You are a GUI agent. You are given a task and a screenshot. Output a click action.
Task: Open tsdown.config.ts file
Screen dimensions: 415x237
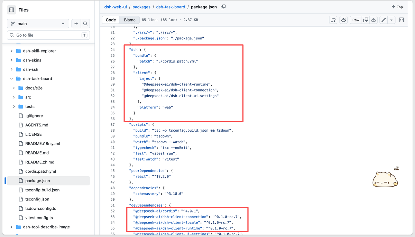tap(40, 208)
